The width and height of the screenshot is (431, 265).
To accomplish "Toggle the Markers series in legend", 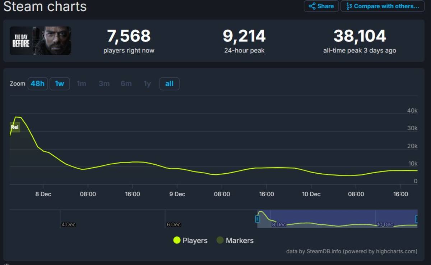I will click(x=235, y=241).
